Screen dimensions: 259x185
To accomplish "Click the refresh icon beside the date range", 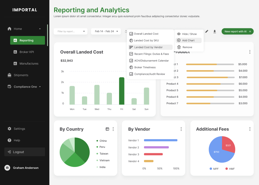I will click(125, 31).
